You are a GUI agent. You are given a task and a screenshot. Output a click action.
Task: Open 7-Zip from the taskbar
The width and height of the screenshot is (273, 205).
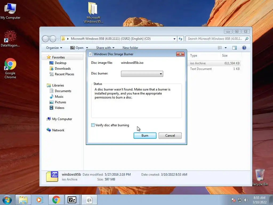point(72,200)
